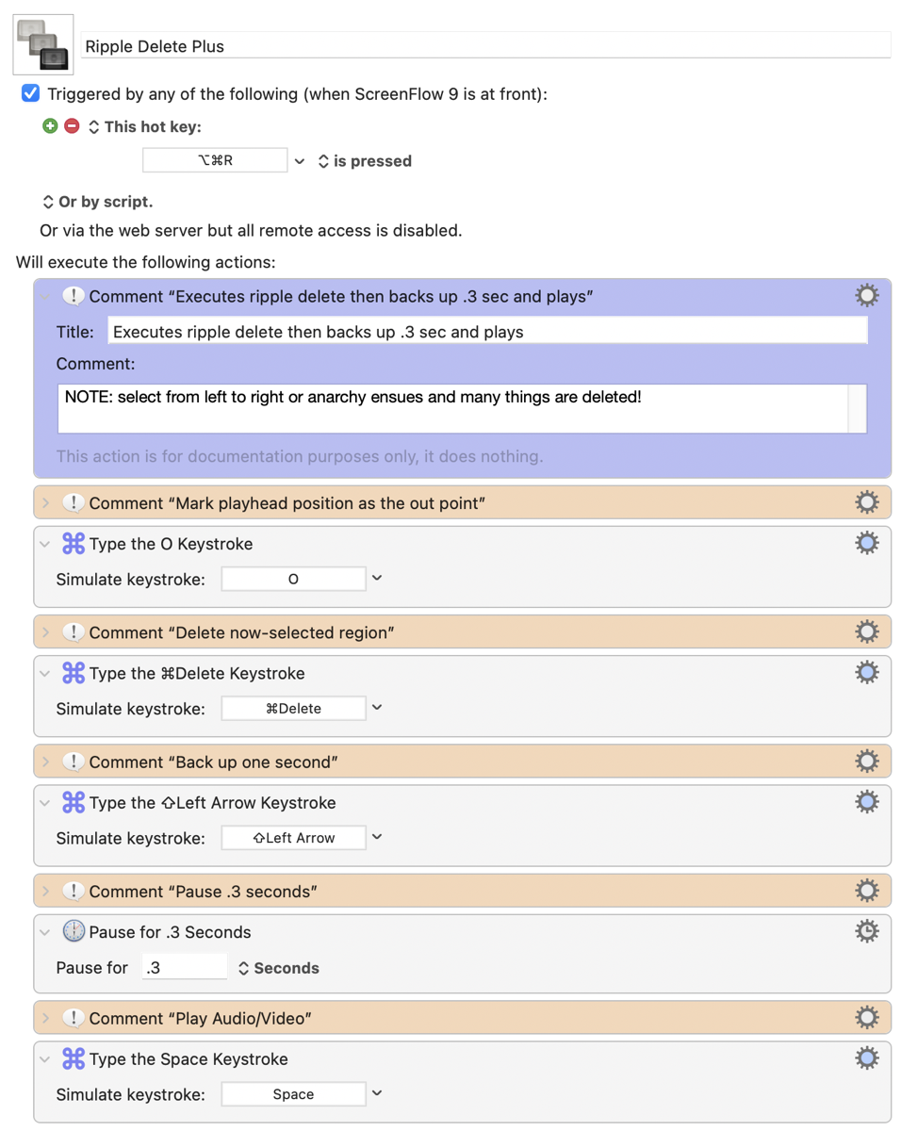Click the macro name field 'Ripple Delete Plus'

click(485, 46)
